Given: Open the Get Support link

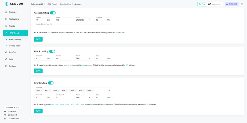Looking at the screenshot, I should tap(12, 115).
